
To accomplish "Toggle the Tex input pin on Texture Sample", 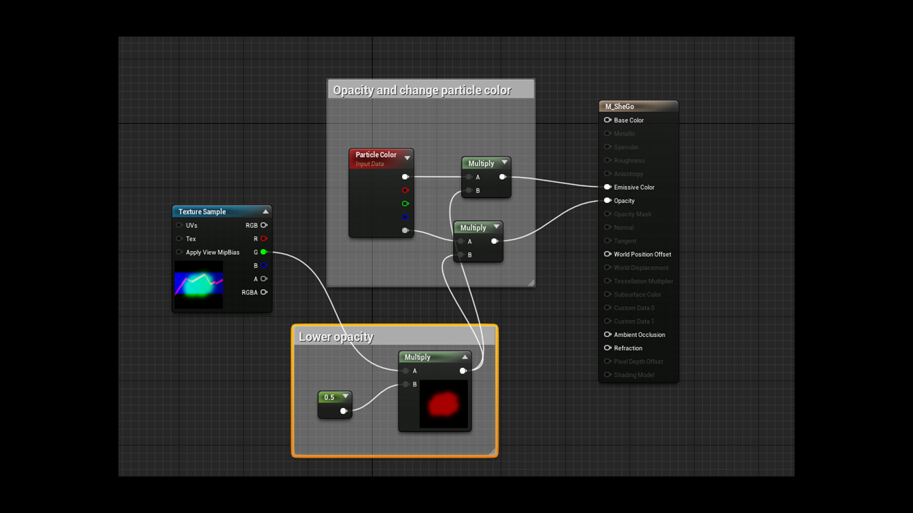I will click(179, 238).
